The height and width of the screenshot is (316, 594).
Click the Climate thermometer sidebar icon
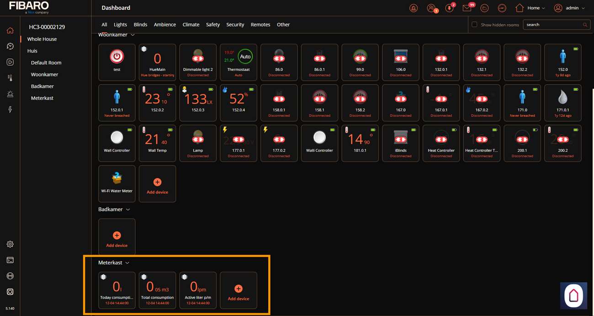[10, 78]
